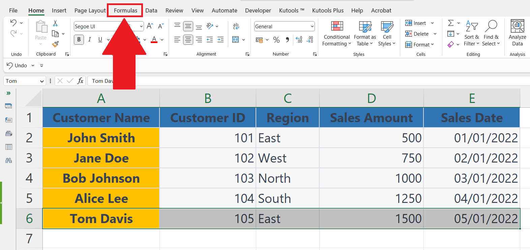Open the font color dropdown arrow
This screenshot has height=250, width=530.
pyautogui.click(x=162, y=40)
